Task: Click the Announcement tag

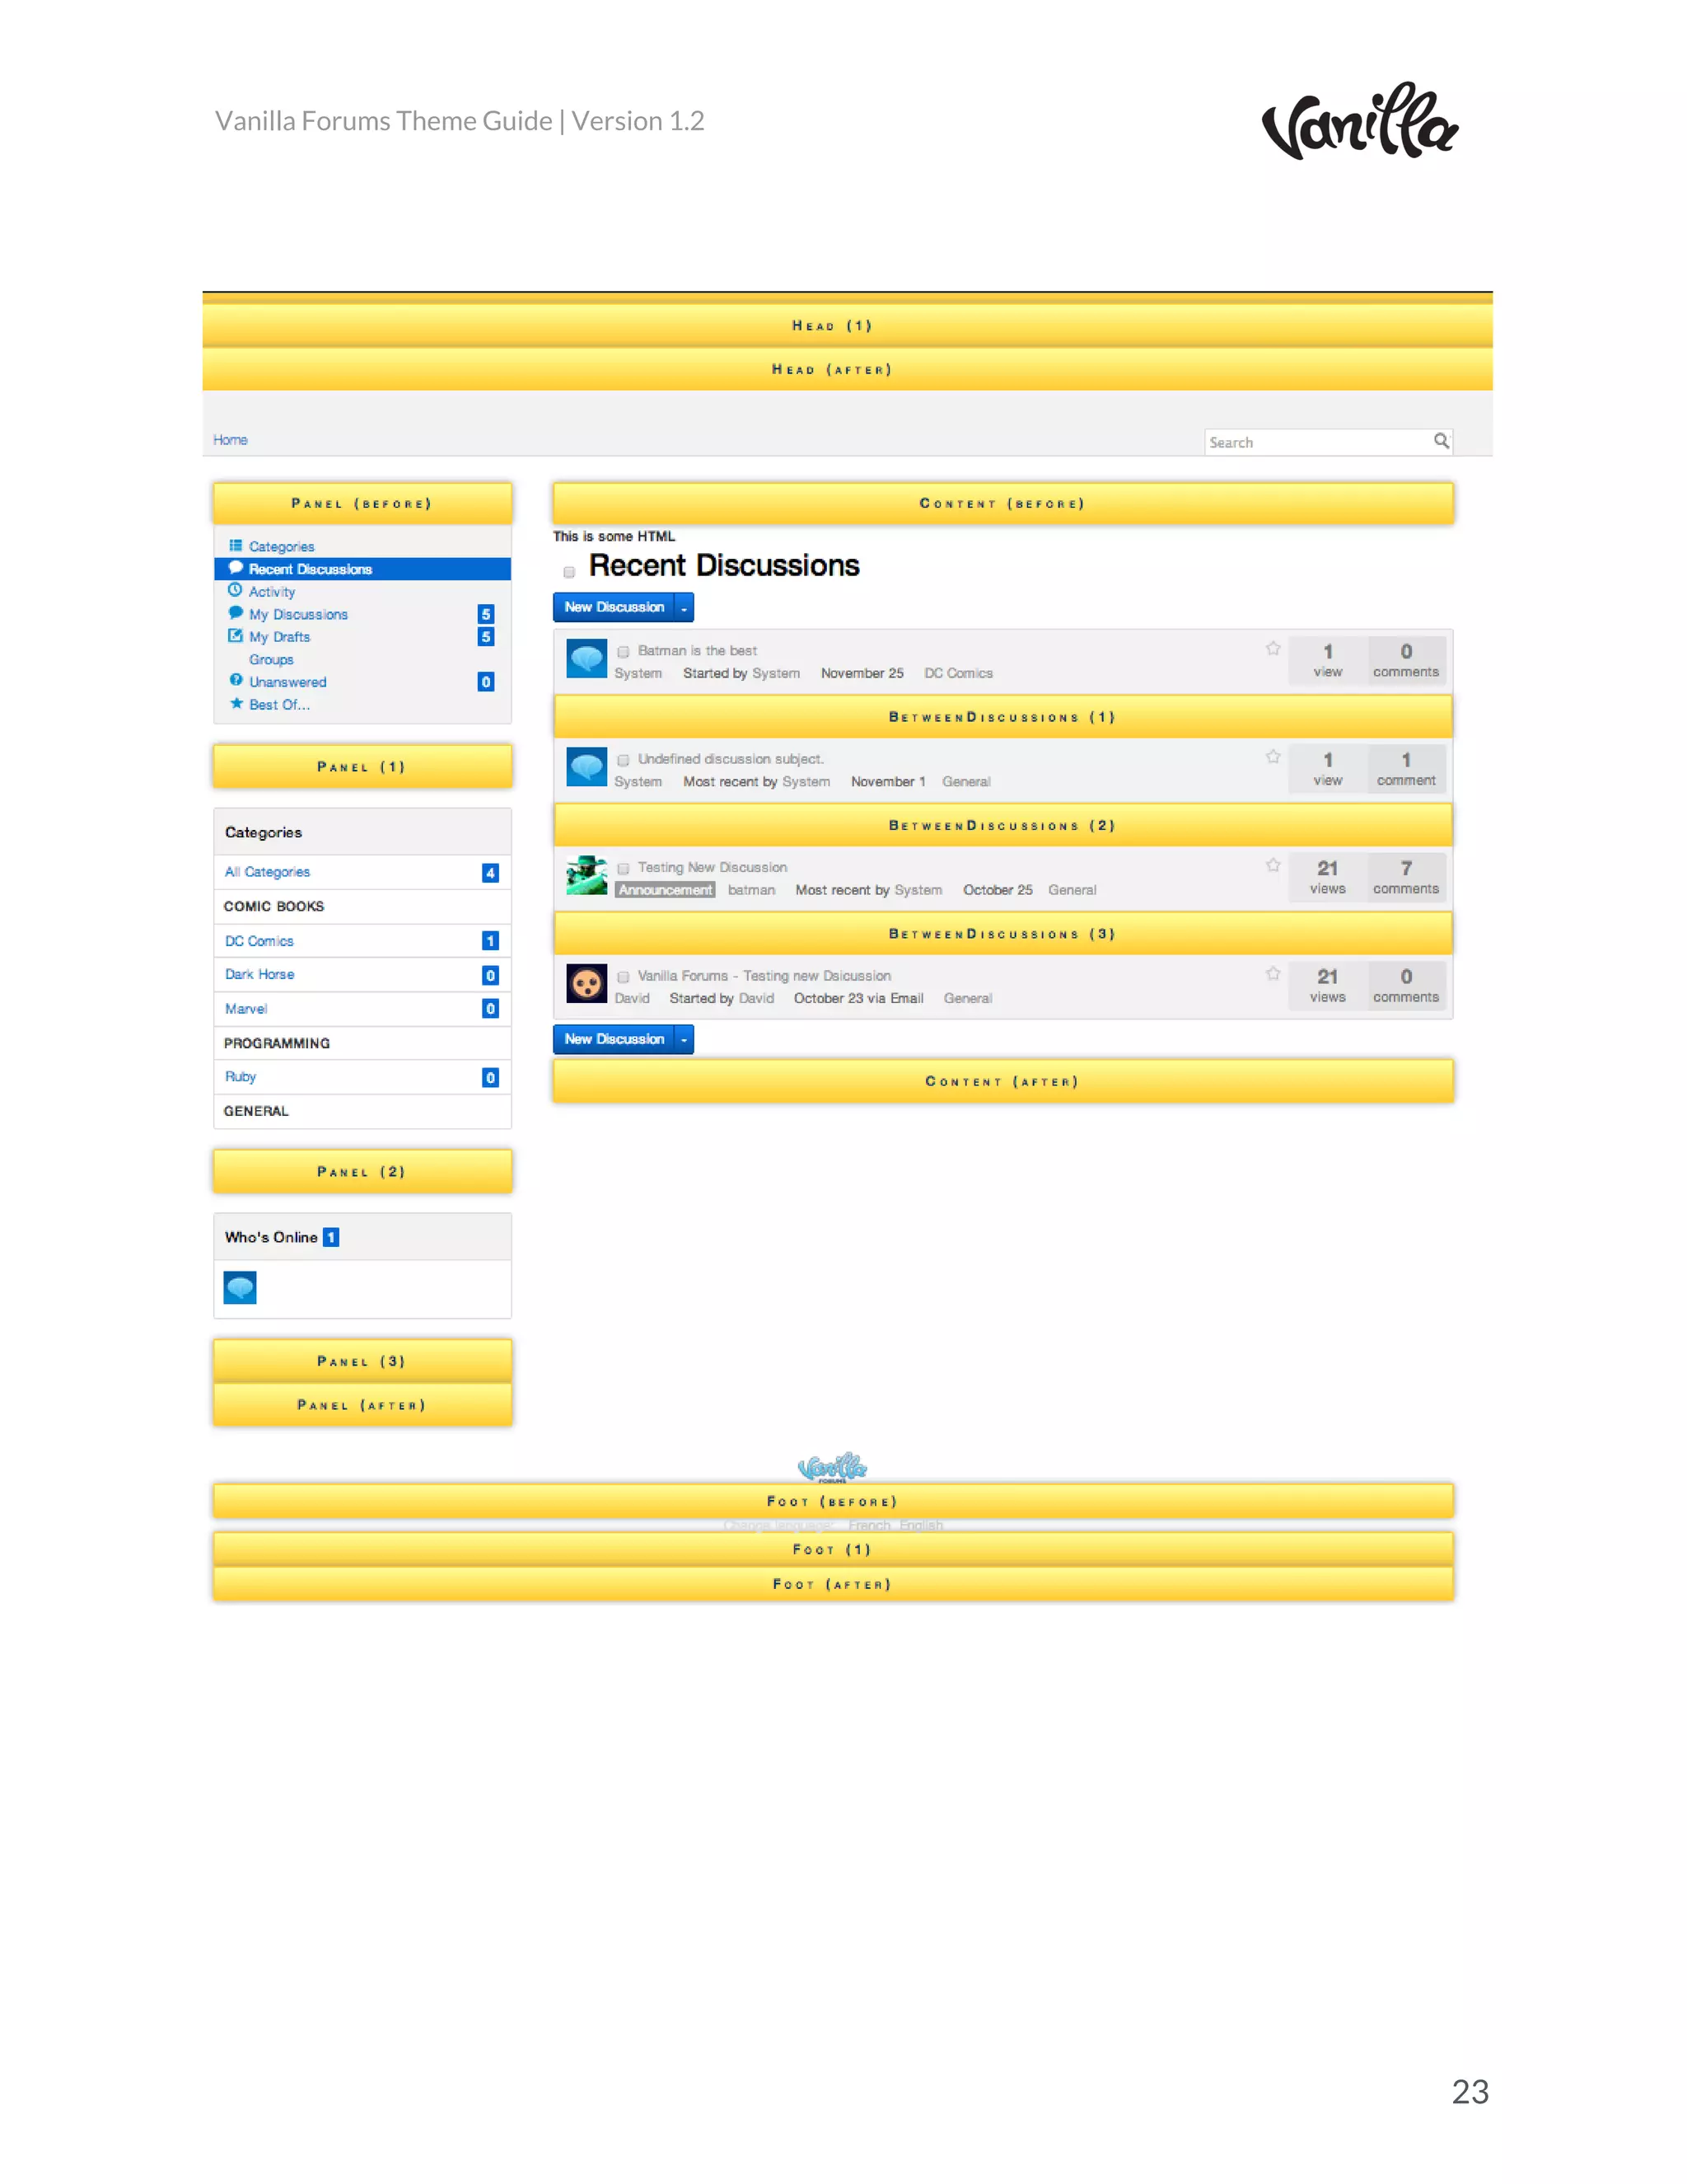Action: (x=666, y=890)
